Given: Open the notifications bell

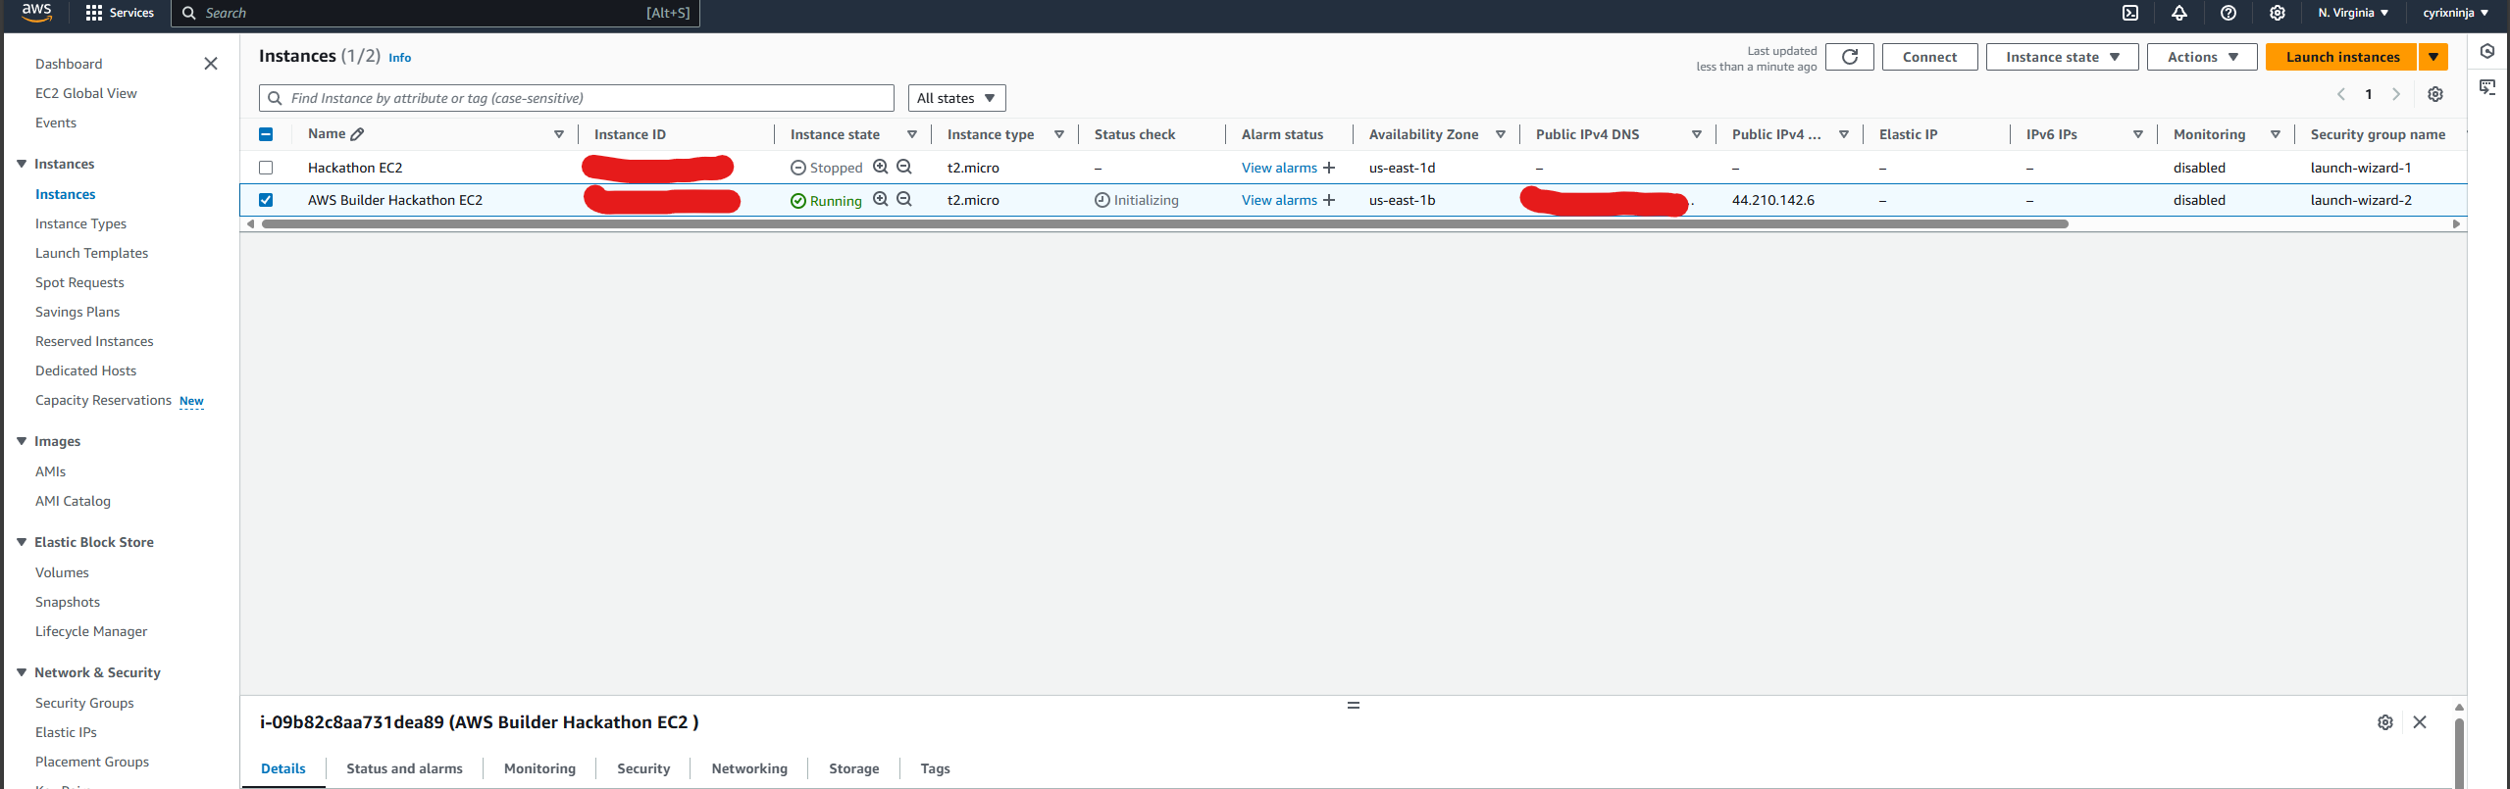Looking at the screenshot, I should click(x=2179, y=13).
